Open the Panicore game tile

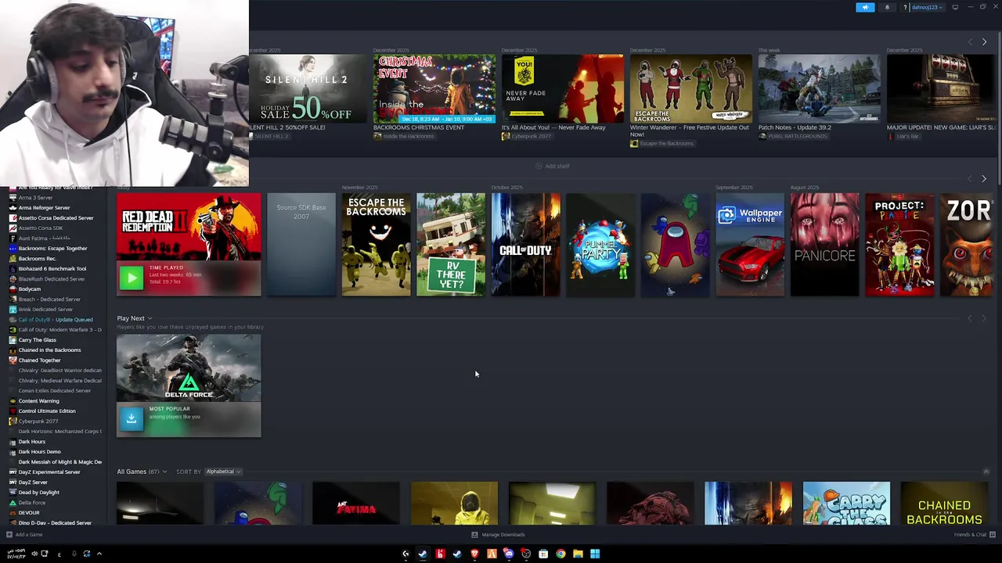click(824, 245)
